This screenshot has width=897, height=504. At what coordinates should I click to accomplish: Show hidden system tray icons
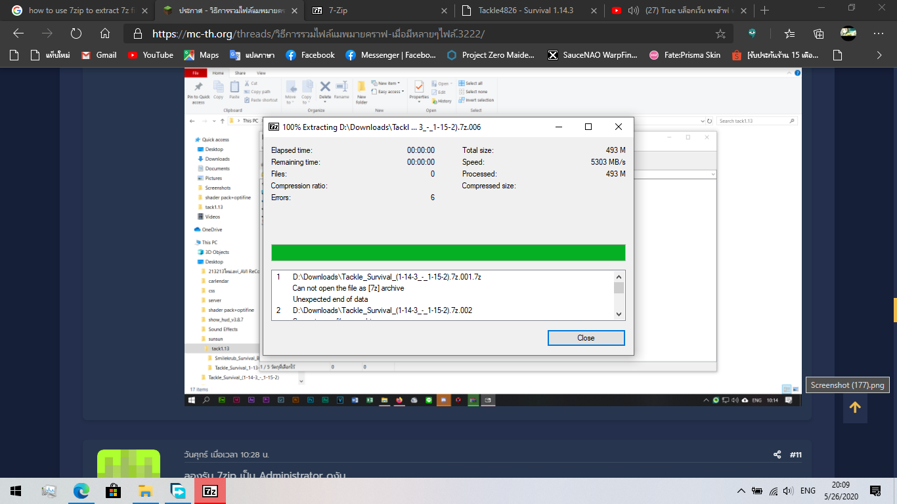pyautogui.click(x=741, y=491)
